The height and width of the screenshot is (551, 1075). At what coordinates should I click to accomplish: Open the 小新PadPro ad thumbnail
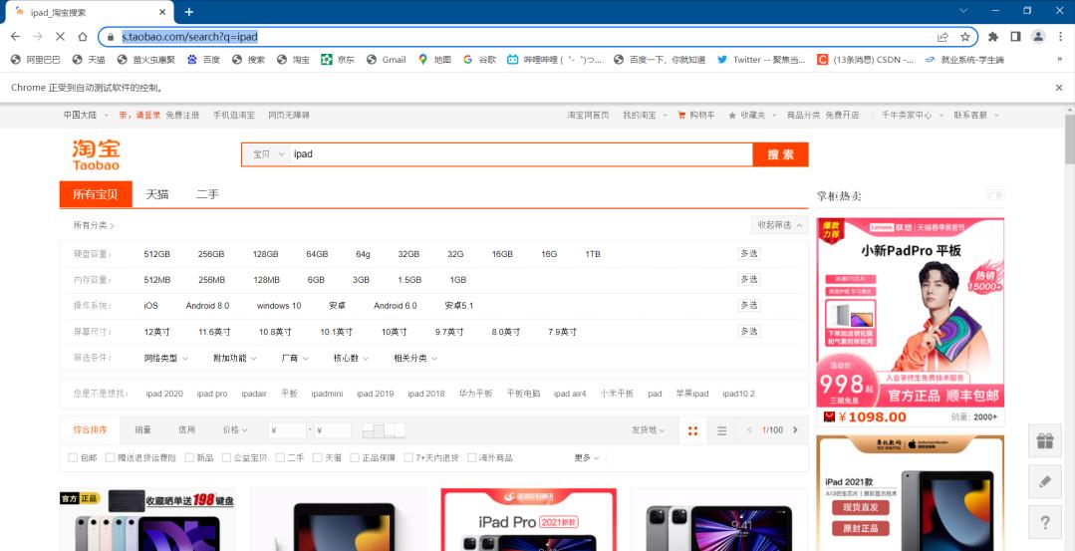pyautogui.click(x=911, y=313)
